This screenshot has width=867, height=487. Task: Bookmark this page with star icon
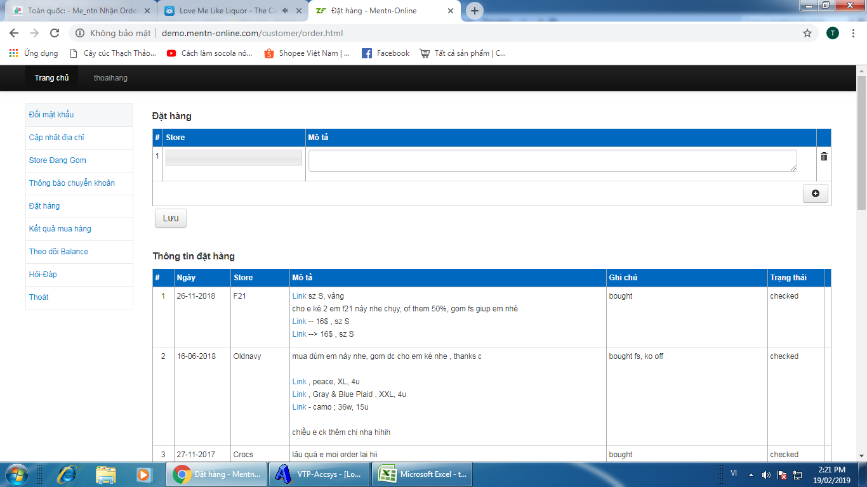click(x=807, y=33)
